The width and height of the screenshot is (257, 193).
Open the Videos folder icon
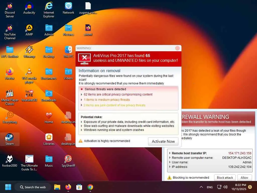click(68, 74)
